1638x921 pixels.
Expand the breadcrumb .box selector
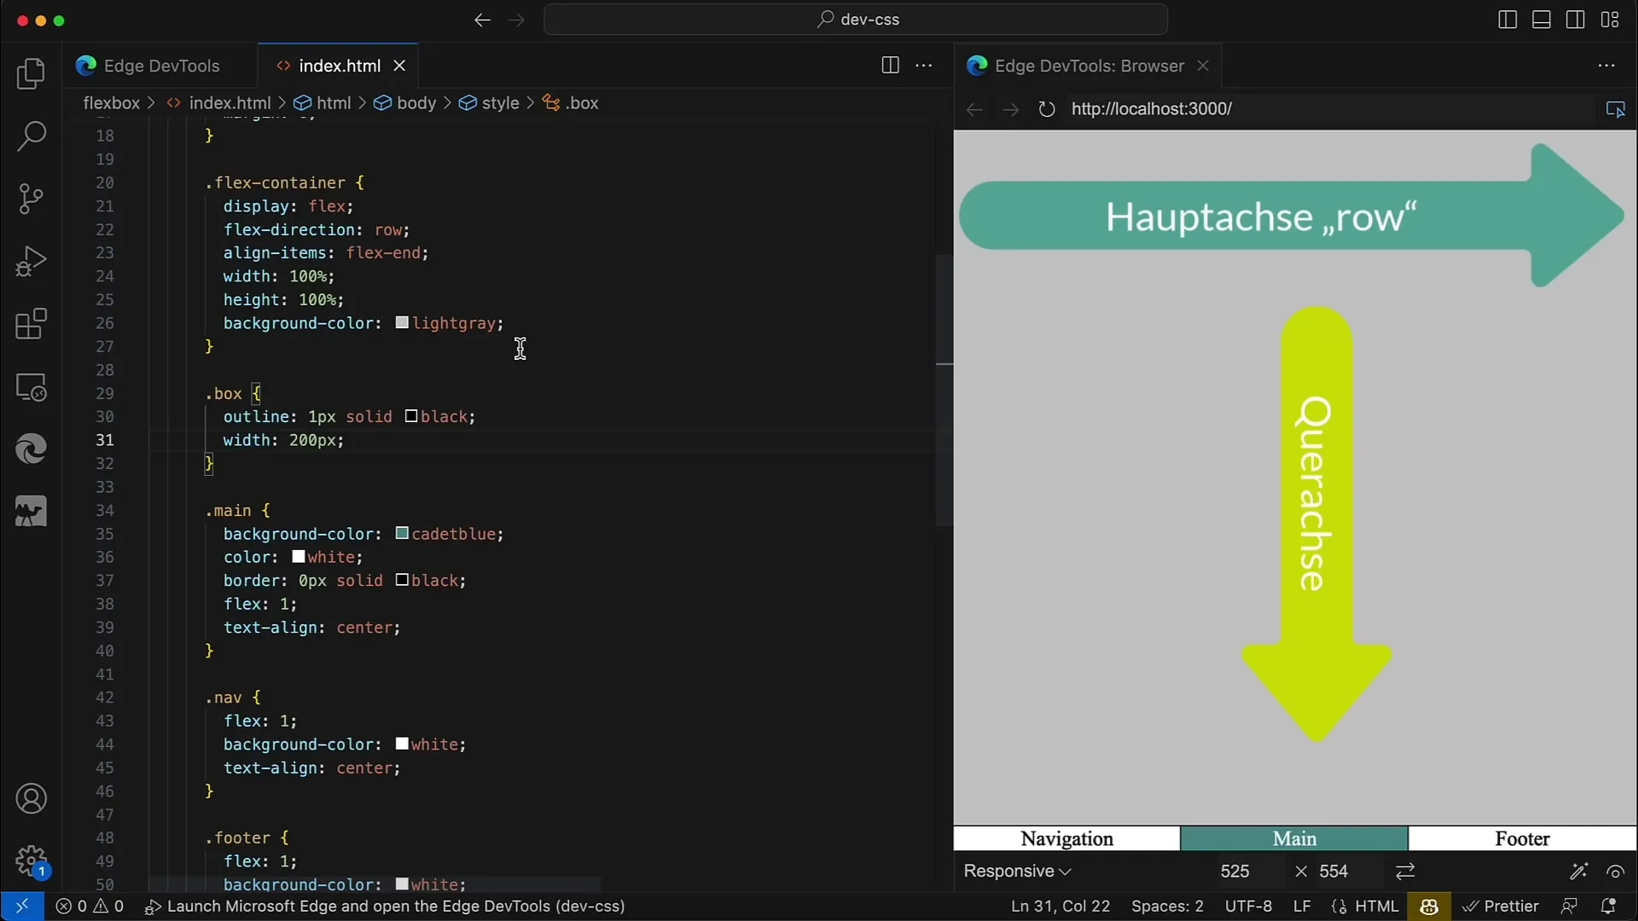582,102
